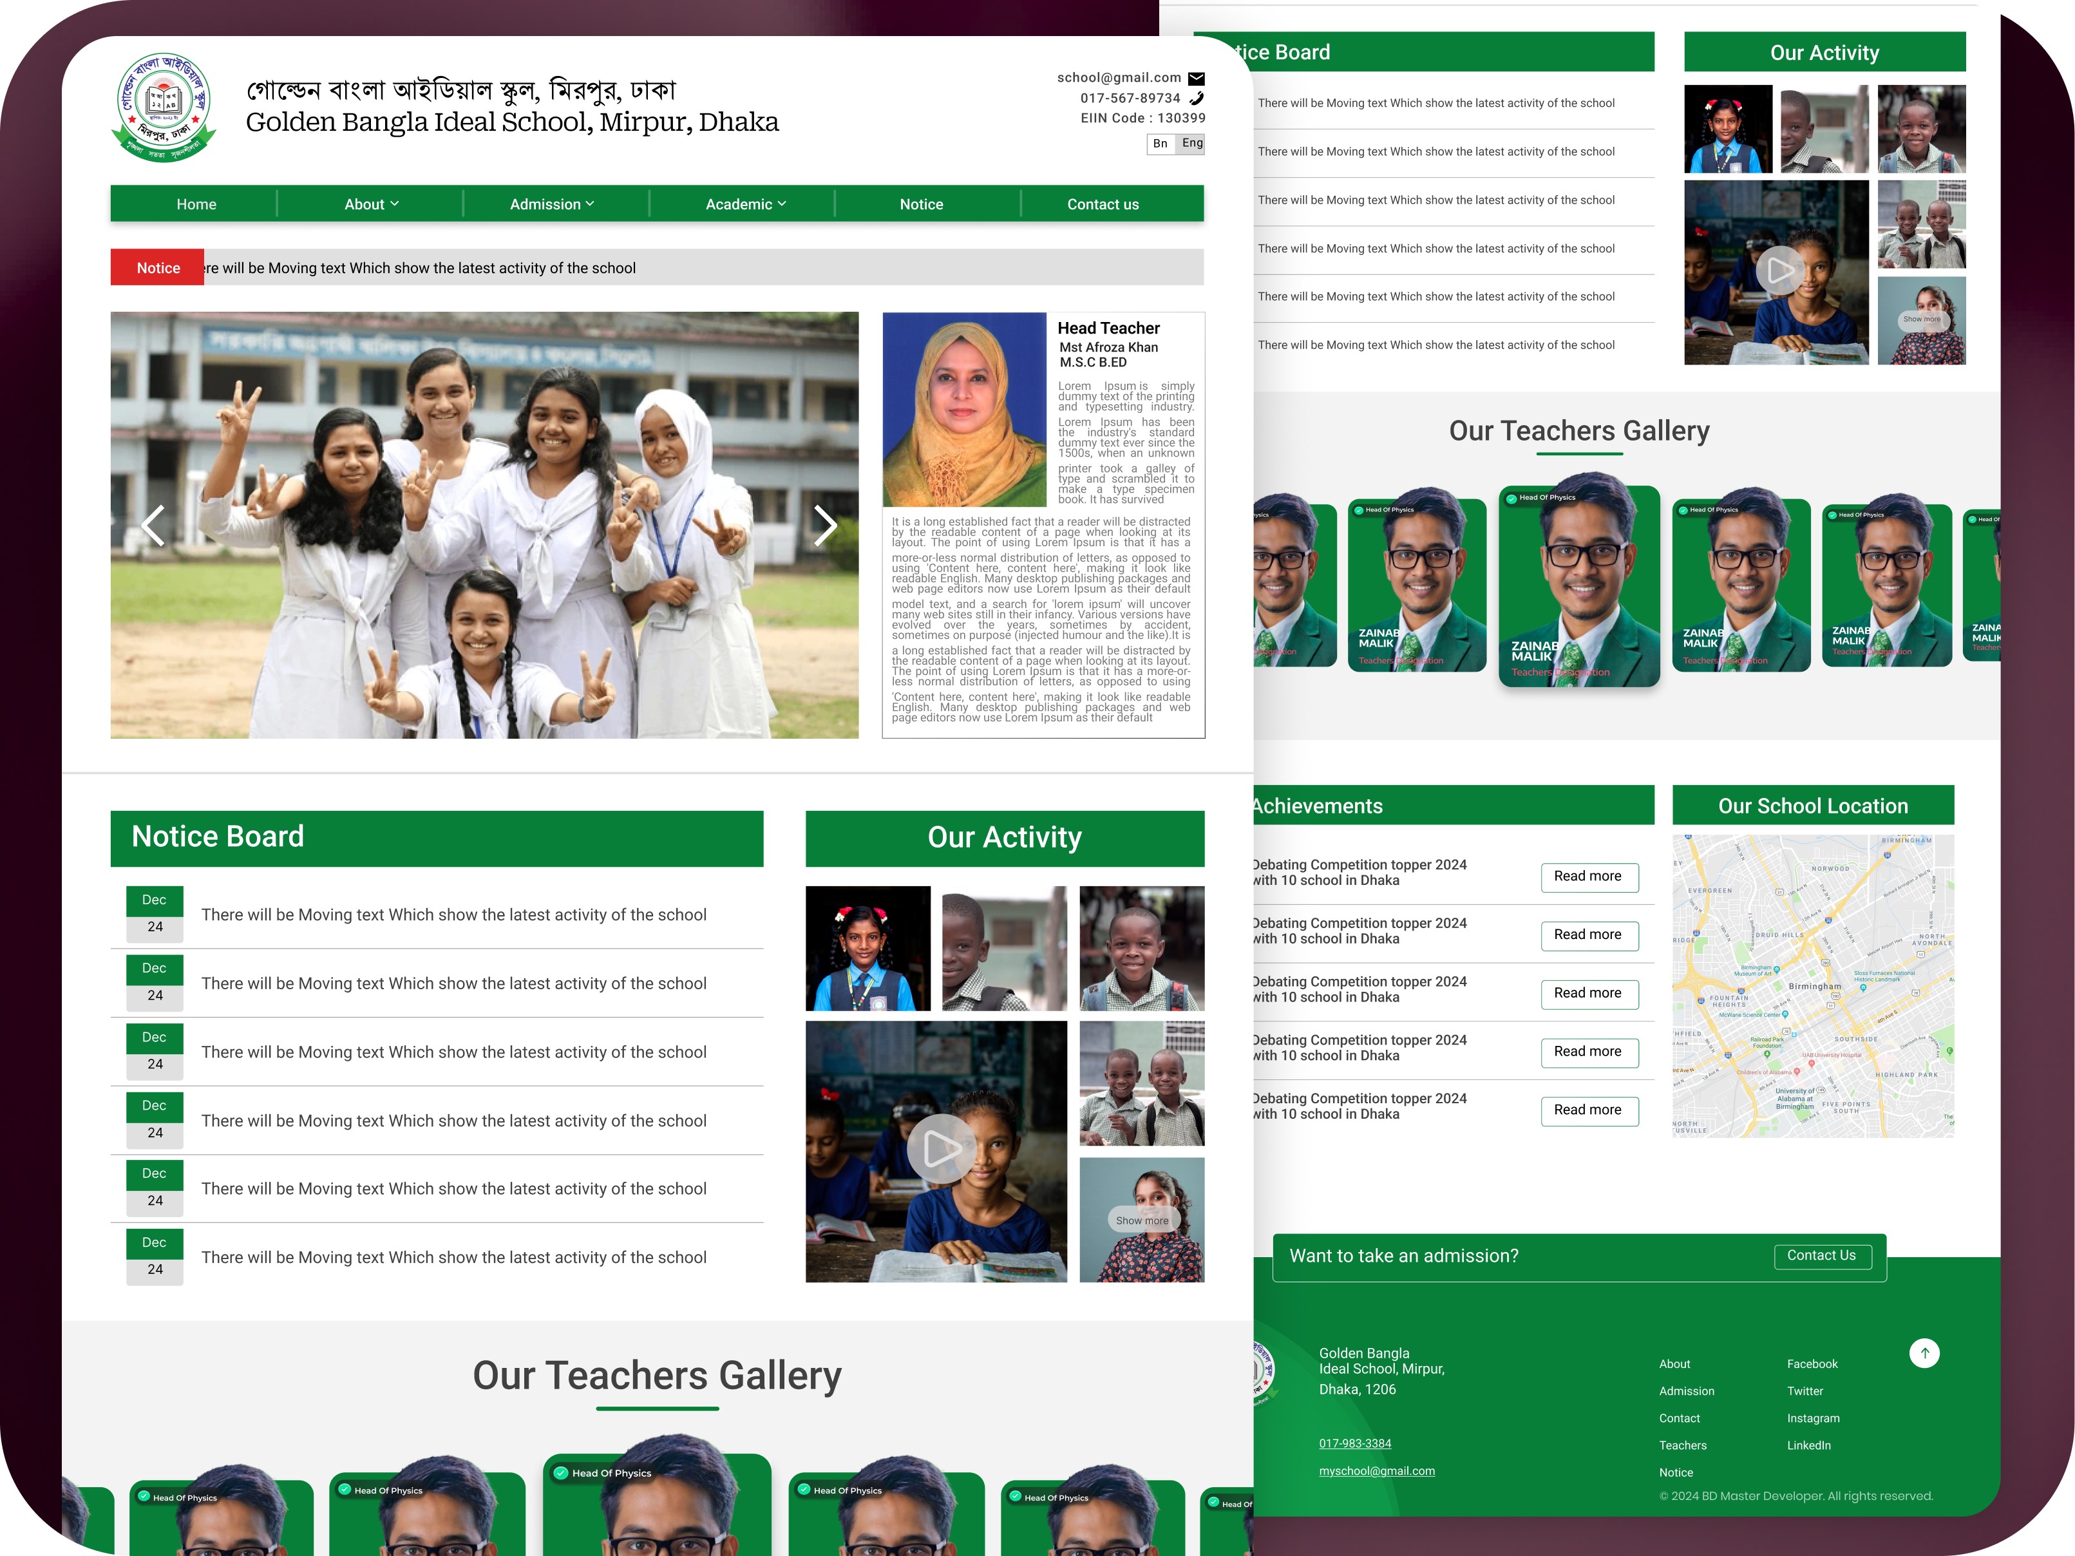Click the email envelope icon

[1196, 79]
